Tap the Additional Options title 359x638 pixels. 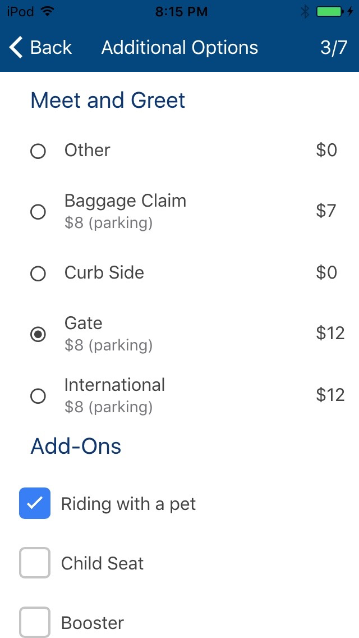(x=179, y=48)
